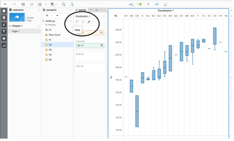Insert a new visualization using chart-plus icon
Viewport: 234px width, 141px height.
click(x=131, y=4)
